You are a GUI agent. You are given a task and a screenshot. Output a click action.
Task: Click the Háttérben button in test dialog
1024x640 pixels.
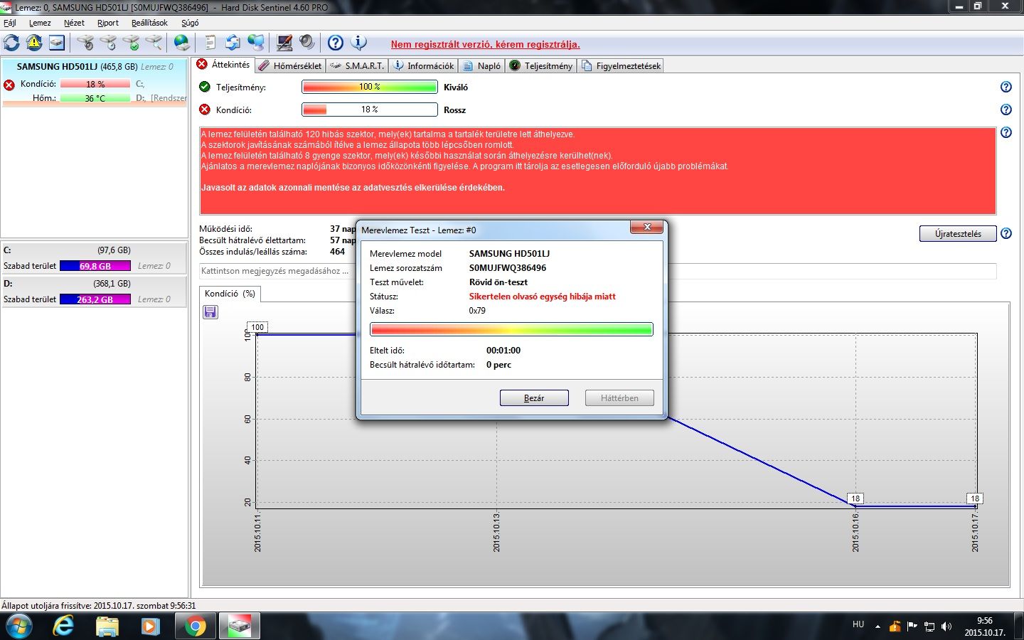(619, 398)
